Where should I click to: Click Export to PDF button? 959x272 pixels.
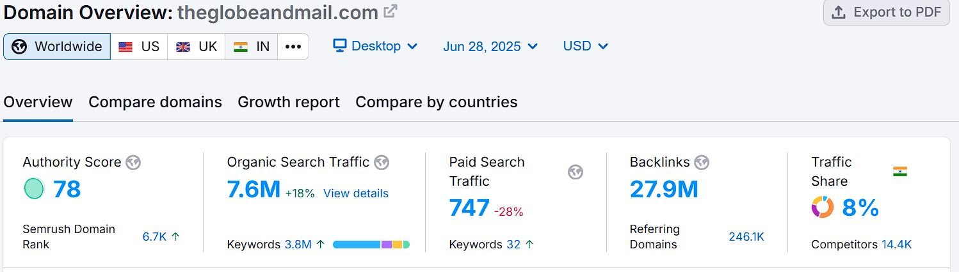tap(887, 12)
